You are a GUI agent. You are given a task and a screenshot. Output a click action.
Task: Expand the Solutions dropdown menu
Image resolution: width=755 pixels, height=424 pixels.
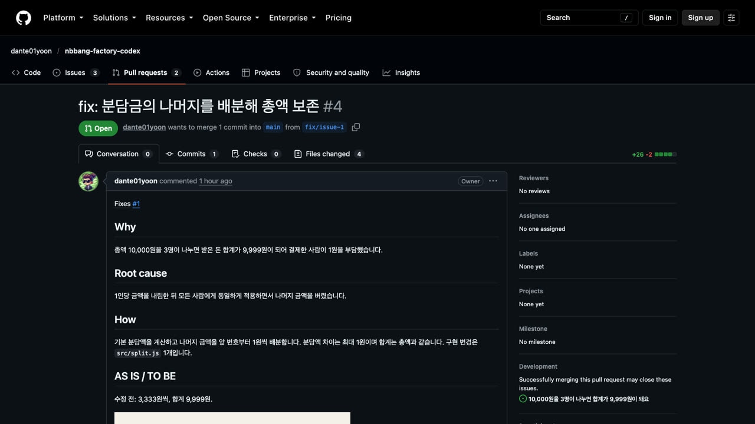point(114,18)
